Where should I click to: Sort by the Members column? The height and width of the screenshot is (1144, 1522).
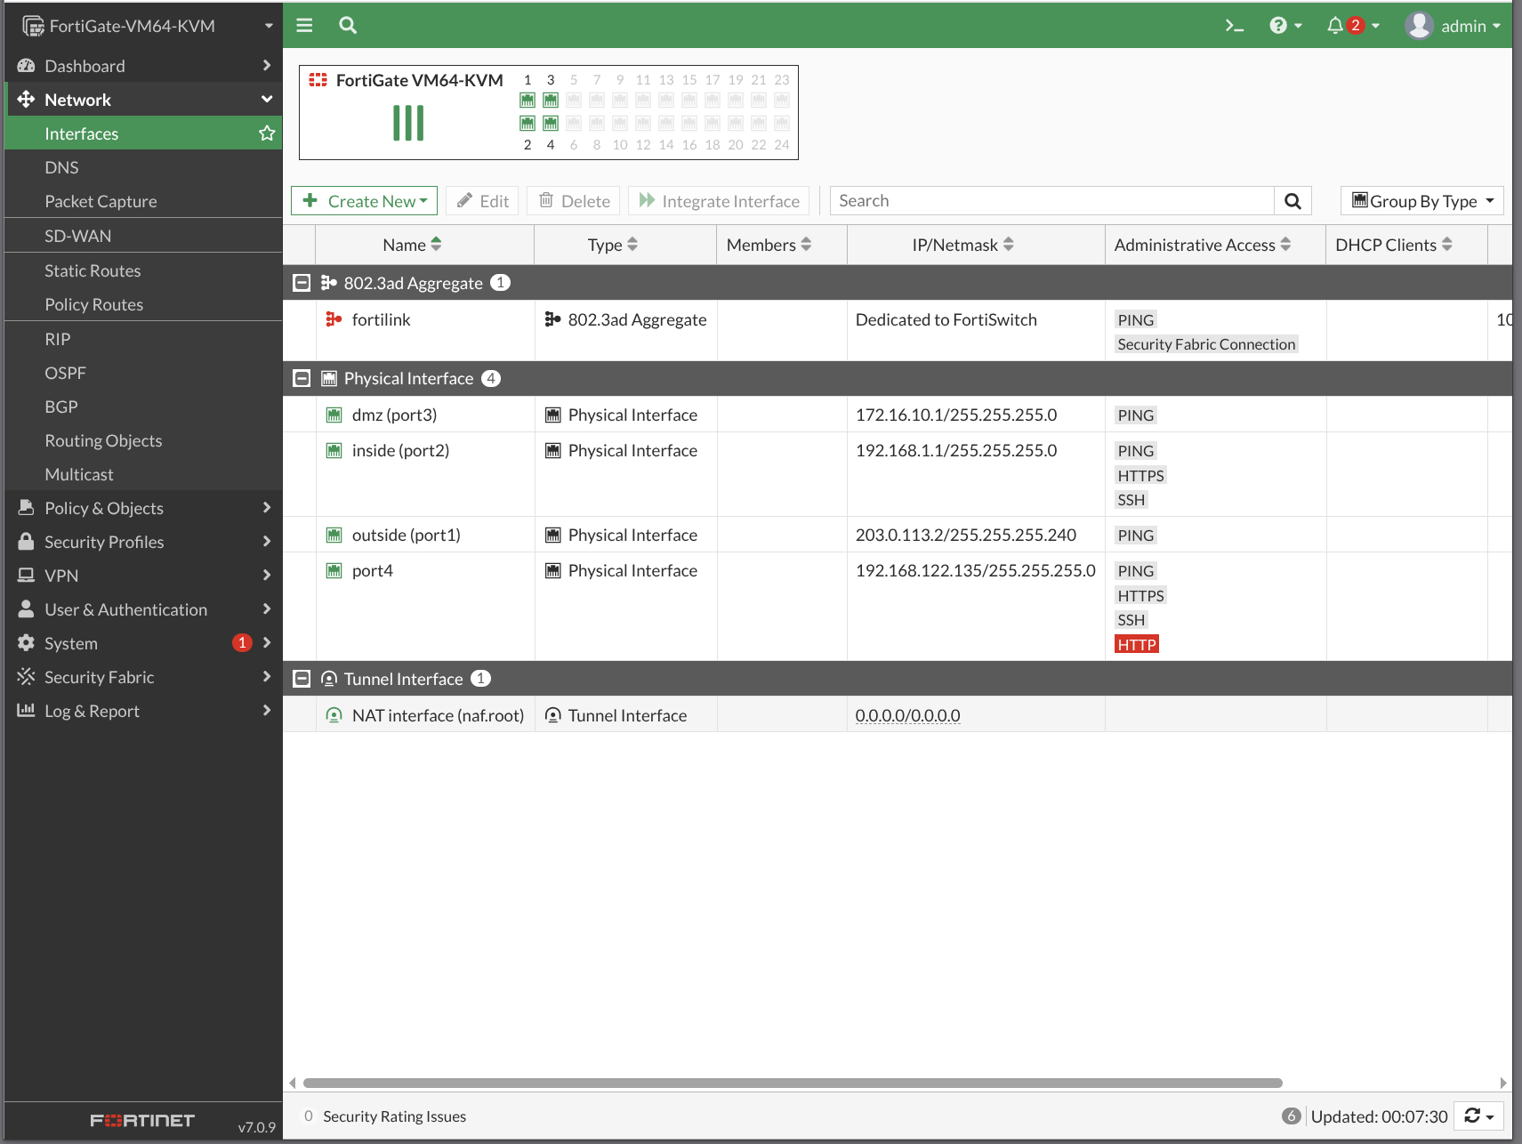tap(782, 245)
